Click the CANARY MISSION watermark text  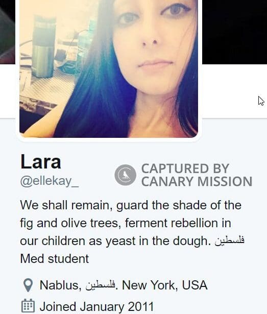click(x=197, y=181)
